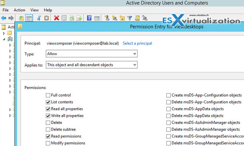Click the Permission Entry for viewdesktops title
Viewport: 244px width, 146px height.
point(167,27)
